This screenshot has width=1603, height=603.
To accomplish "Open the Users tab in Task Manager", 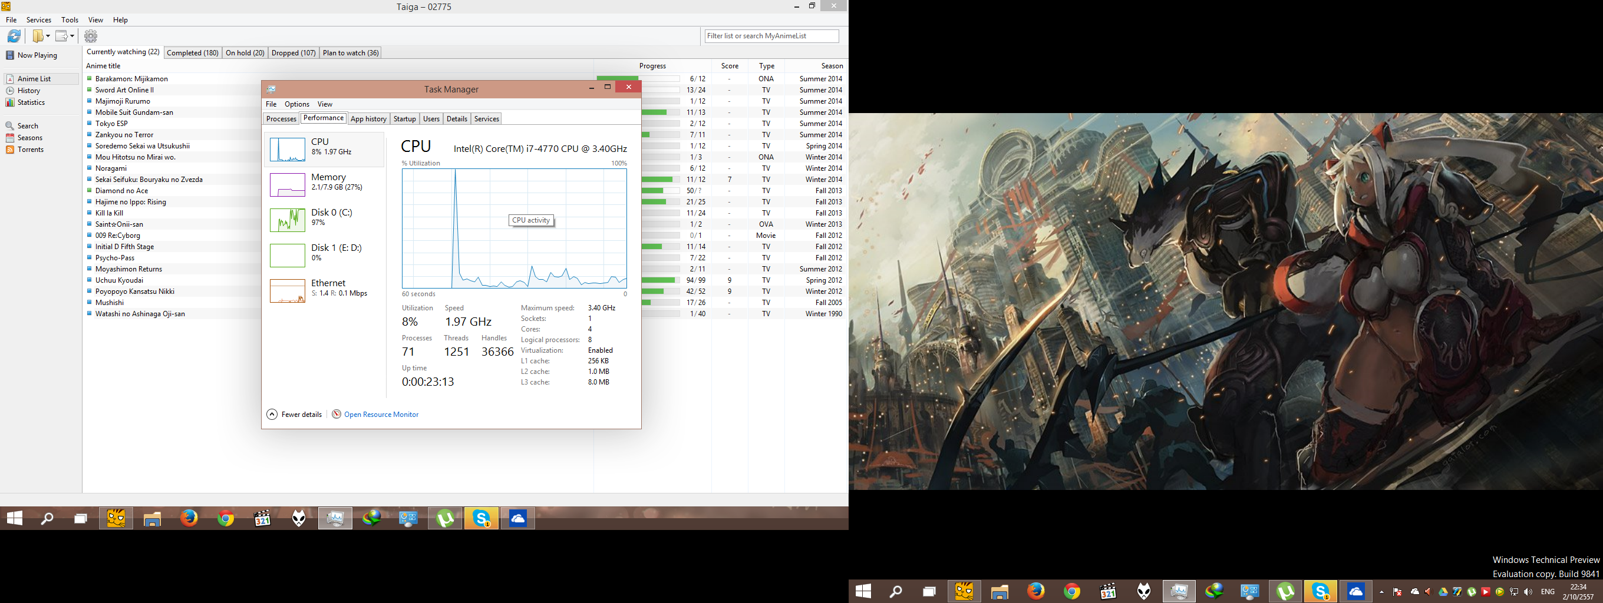I will pyautogui.click(x=431, y=119).
